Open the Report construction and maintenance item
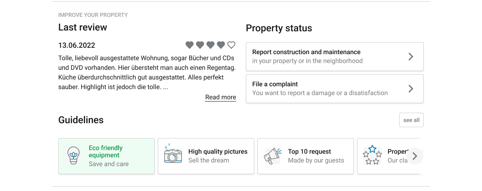This screenshot has width=482, height=191. coord(335,57)
